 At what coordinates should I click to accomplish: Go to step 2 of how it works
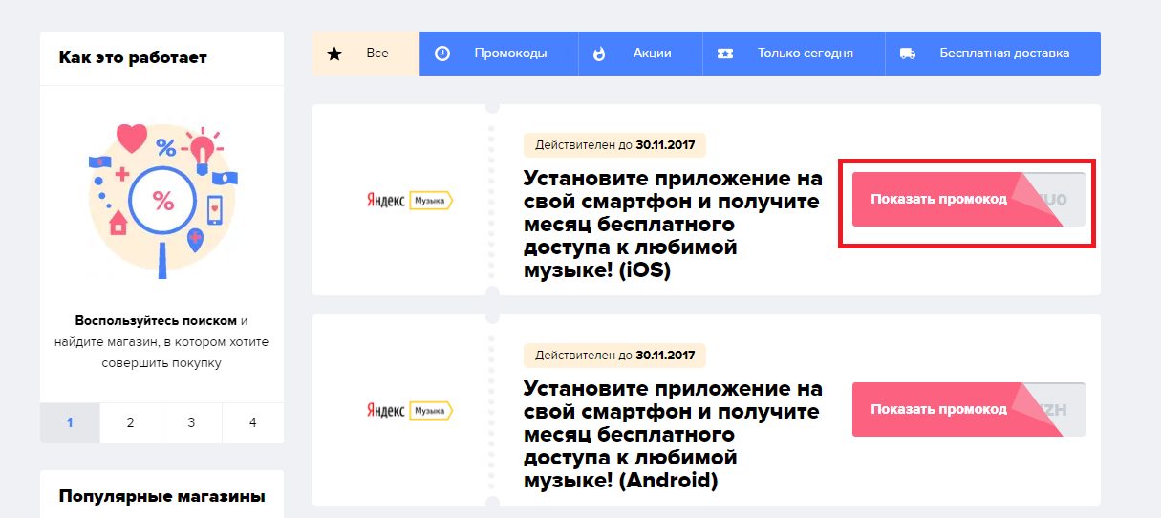(131, 422)
